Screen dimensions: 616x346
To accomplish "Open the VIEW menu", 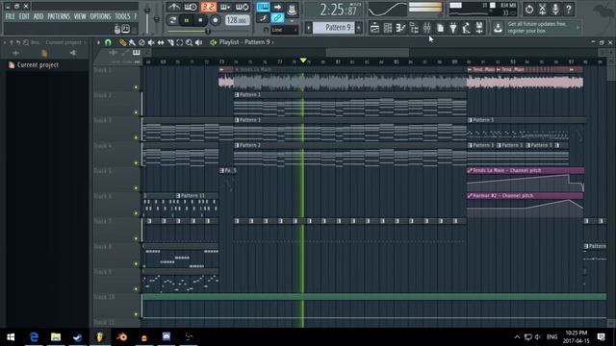I will tap(80, 16).
